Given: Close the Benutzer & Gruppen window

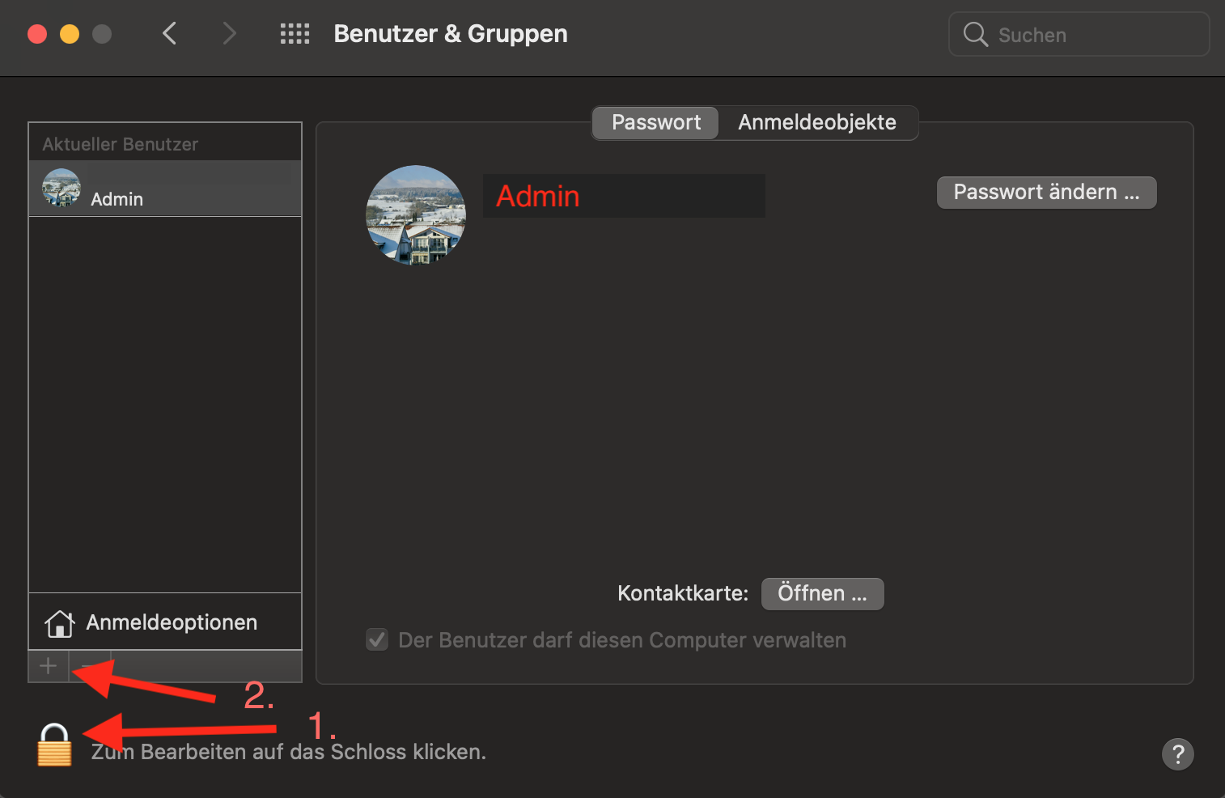Looking at the screenshot, I should tap(37, 34).
